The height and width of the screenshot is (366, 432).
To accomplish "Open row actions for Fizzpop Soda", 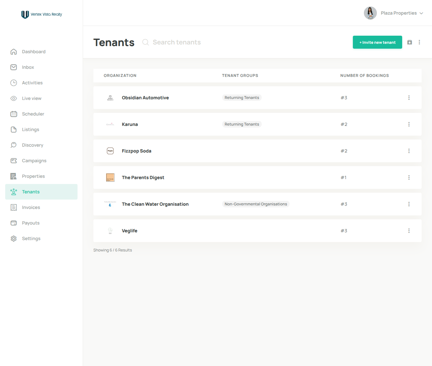I will click(x=409, y=151).
